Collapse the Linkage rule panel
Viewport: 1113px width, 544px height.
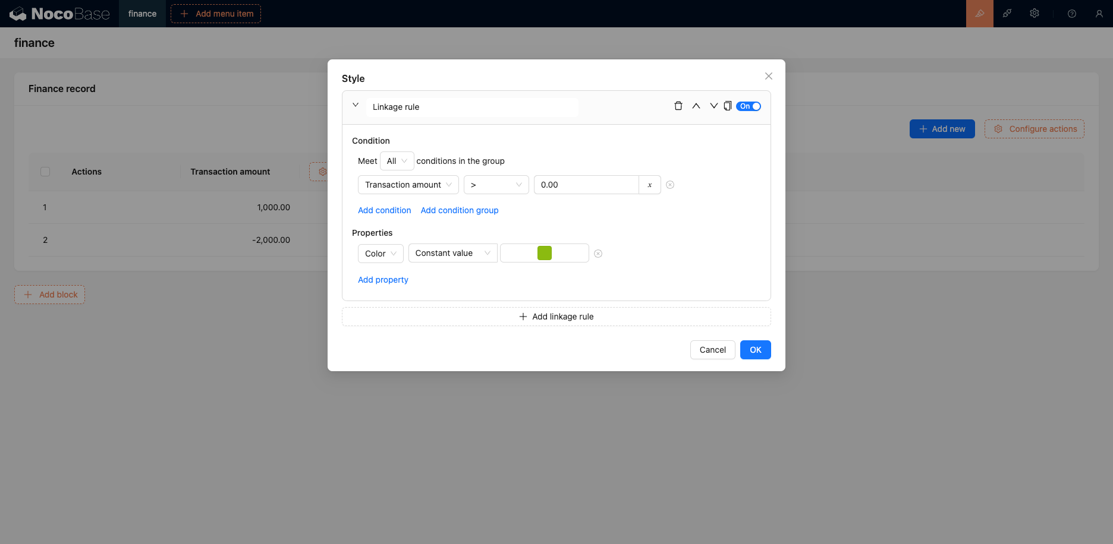[x=356, y=105]
